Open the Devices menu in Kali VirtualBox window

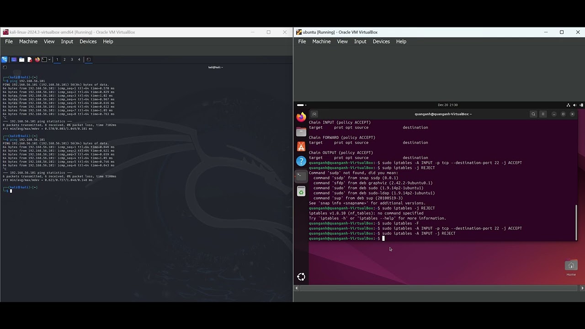[x=88, y=42]
